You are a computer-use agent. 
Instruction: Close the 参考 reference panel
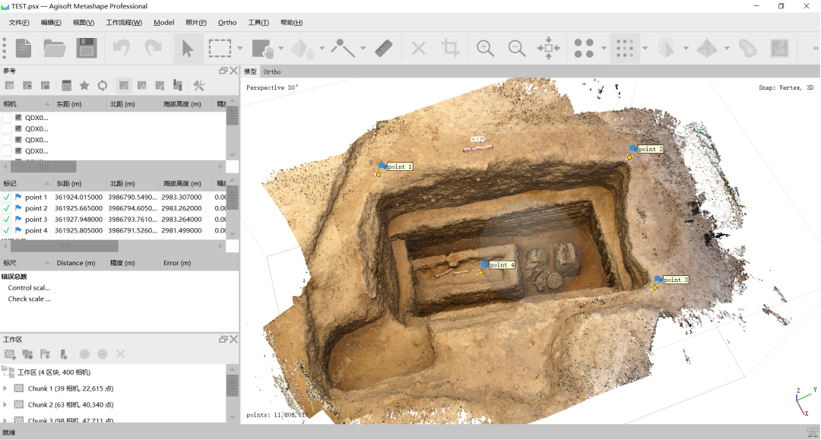(x=234, y=71)
